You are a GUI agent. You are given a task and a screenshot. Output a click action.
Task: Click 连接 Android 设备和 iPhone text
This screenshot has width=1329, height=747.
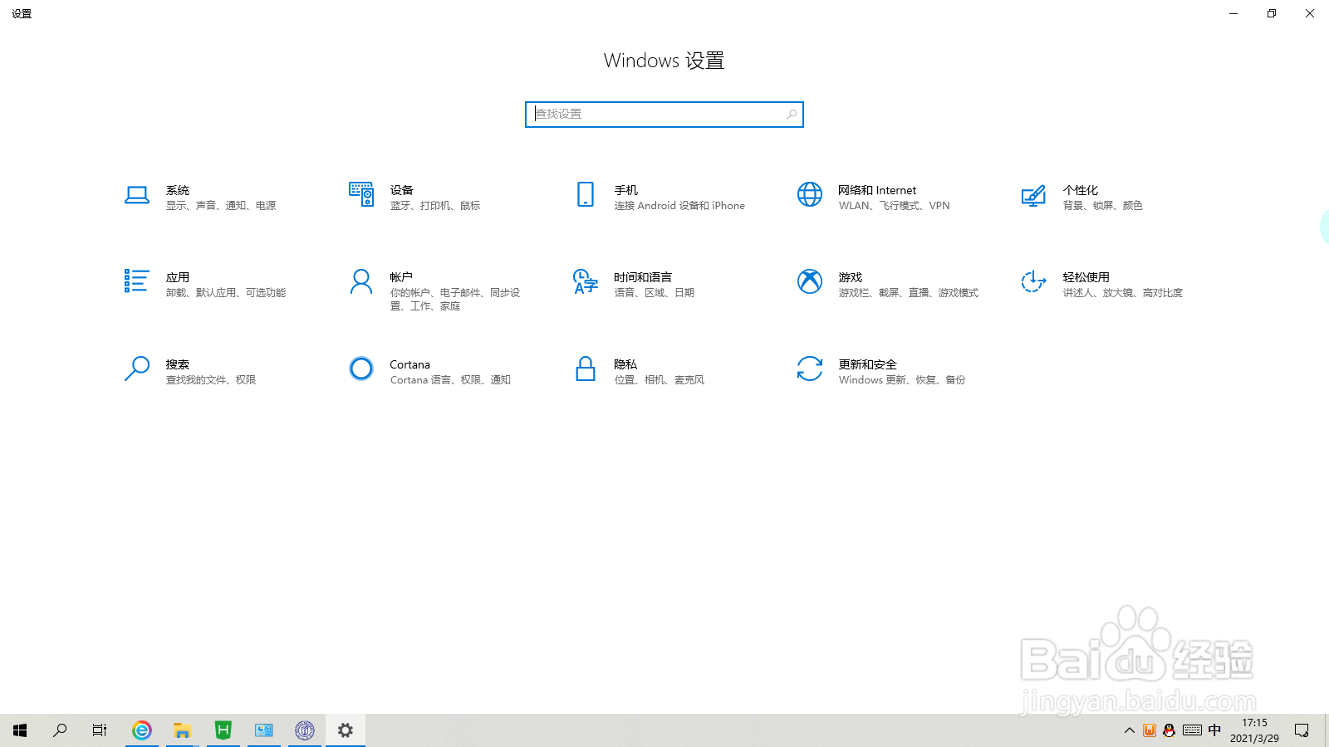tap(679, 206)
